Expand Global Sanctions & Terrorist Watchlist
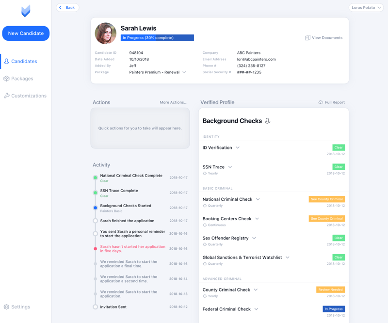Screen dimensions: 388x323 (x=288, y=258)
